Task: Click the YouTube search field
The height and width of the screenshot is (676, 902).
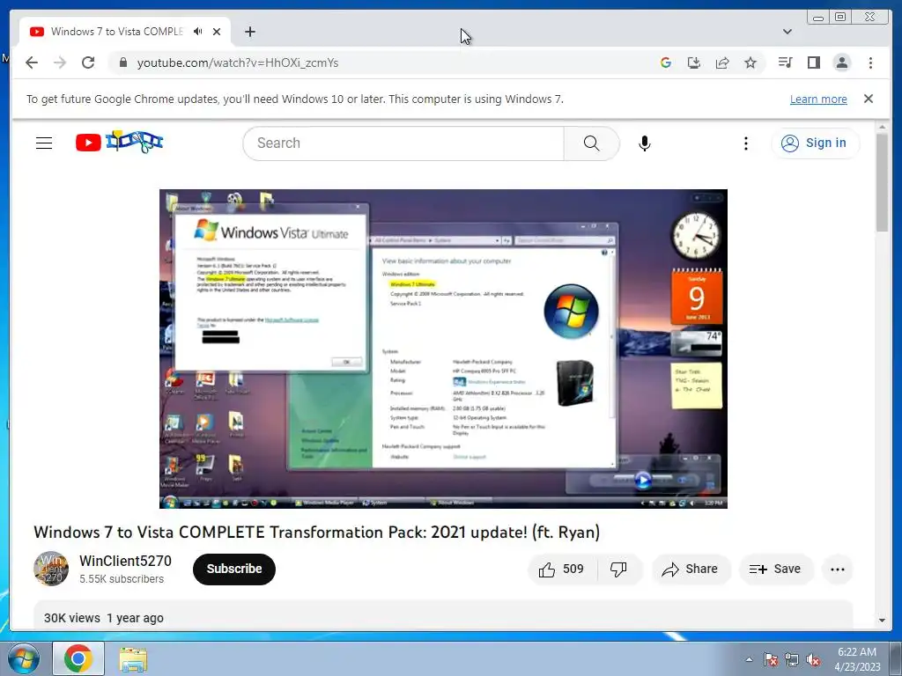Action: click(x=403, y=143)
